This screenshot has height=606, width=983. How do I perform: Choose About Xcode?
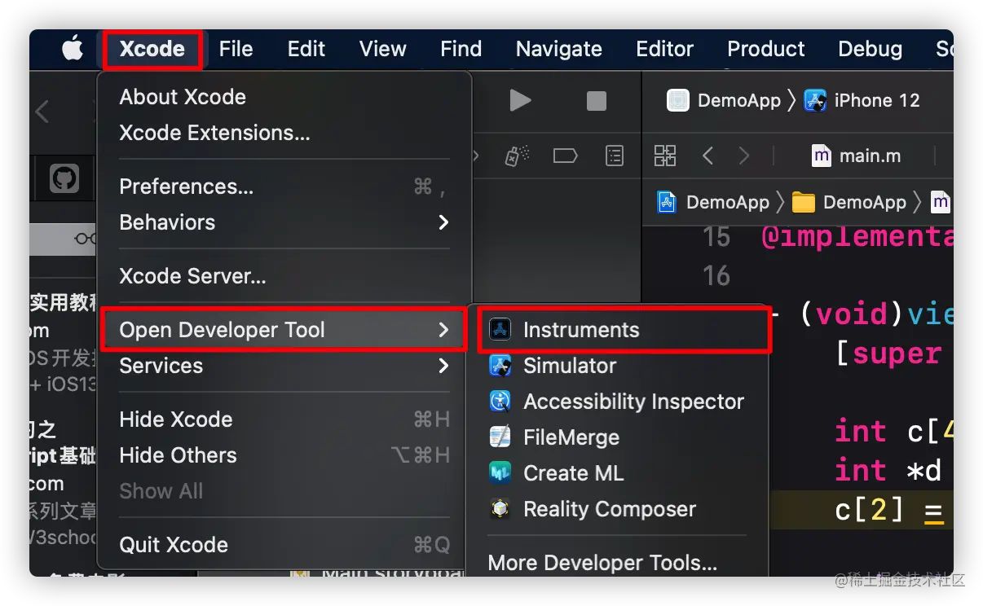284,97
